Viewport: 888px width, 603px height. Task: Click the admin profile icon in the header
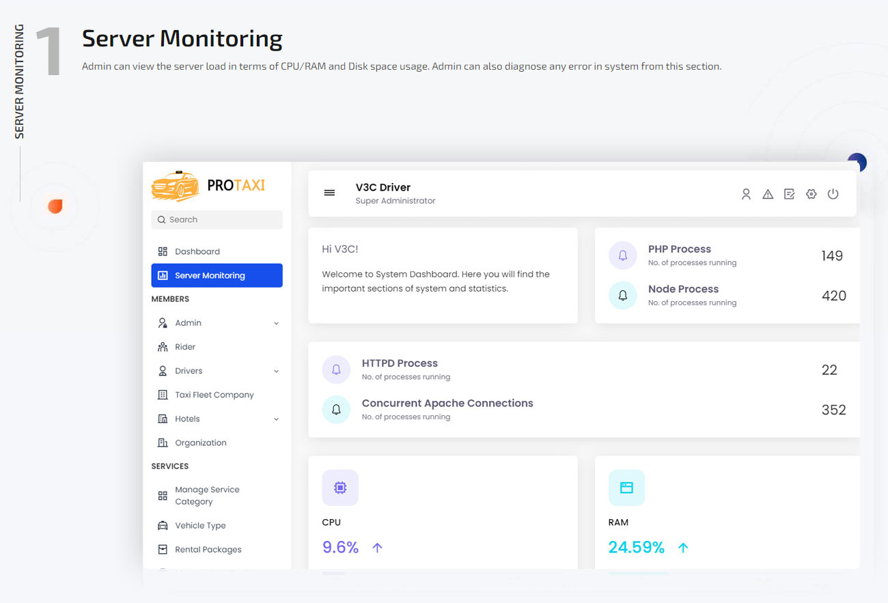746,194
